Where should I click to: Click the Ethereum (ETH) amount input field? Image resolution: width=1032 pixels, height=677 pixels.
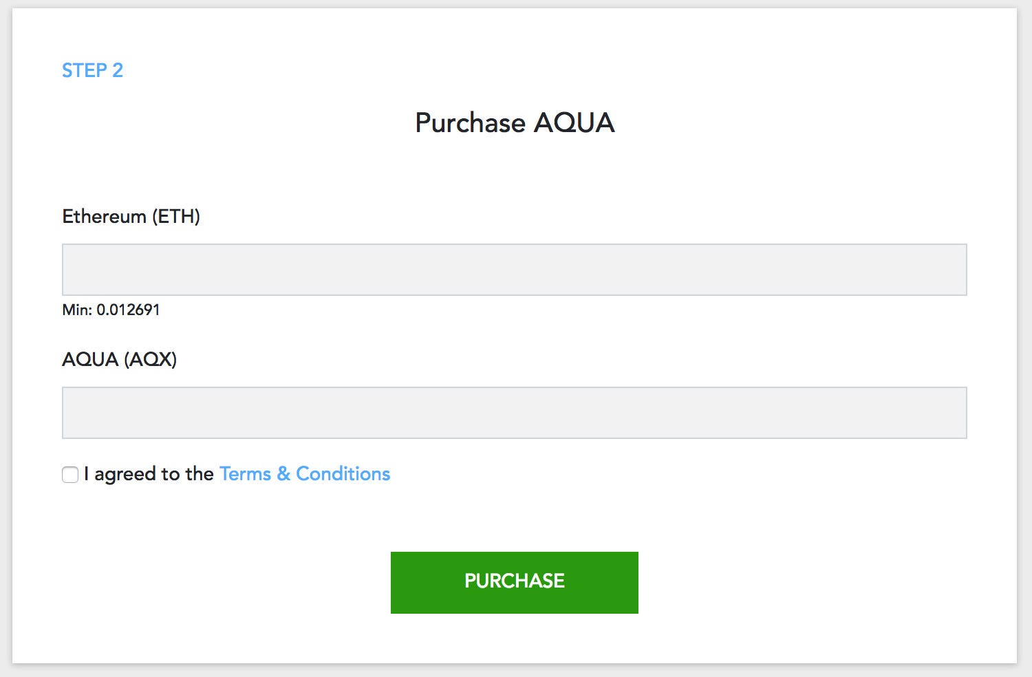point(514,270)
